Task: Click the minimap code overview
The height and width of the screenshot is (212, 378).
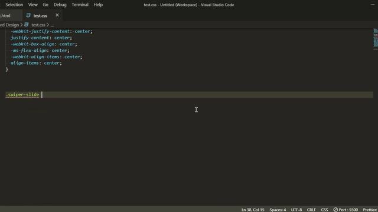Action: [376, 38]
